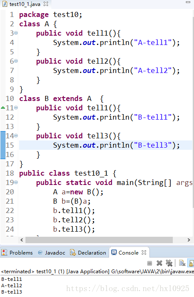Click the terminated launch description line in the console
Screen dimensions: 194x297
coord(97,272)
